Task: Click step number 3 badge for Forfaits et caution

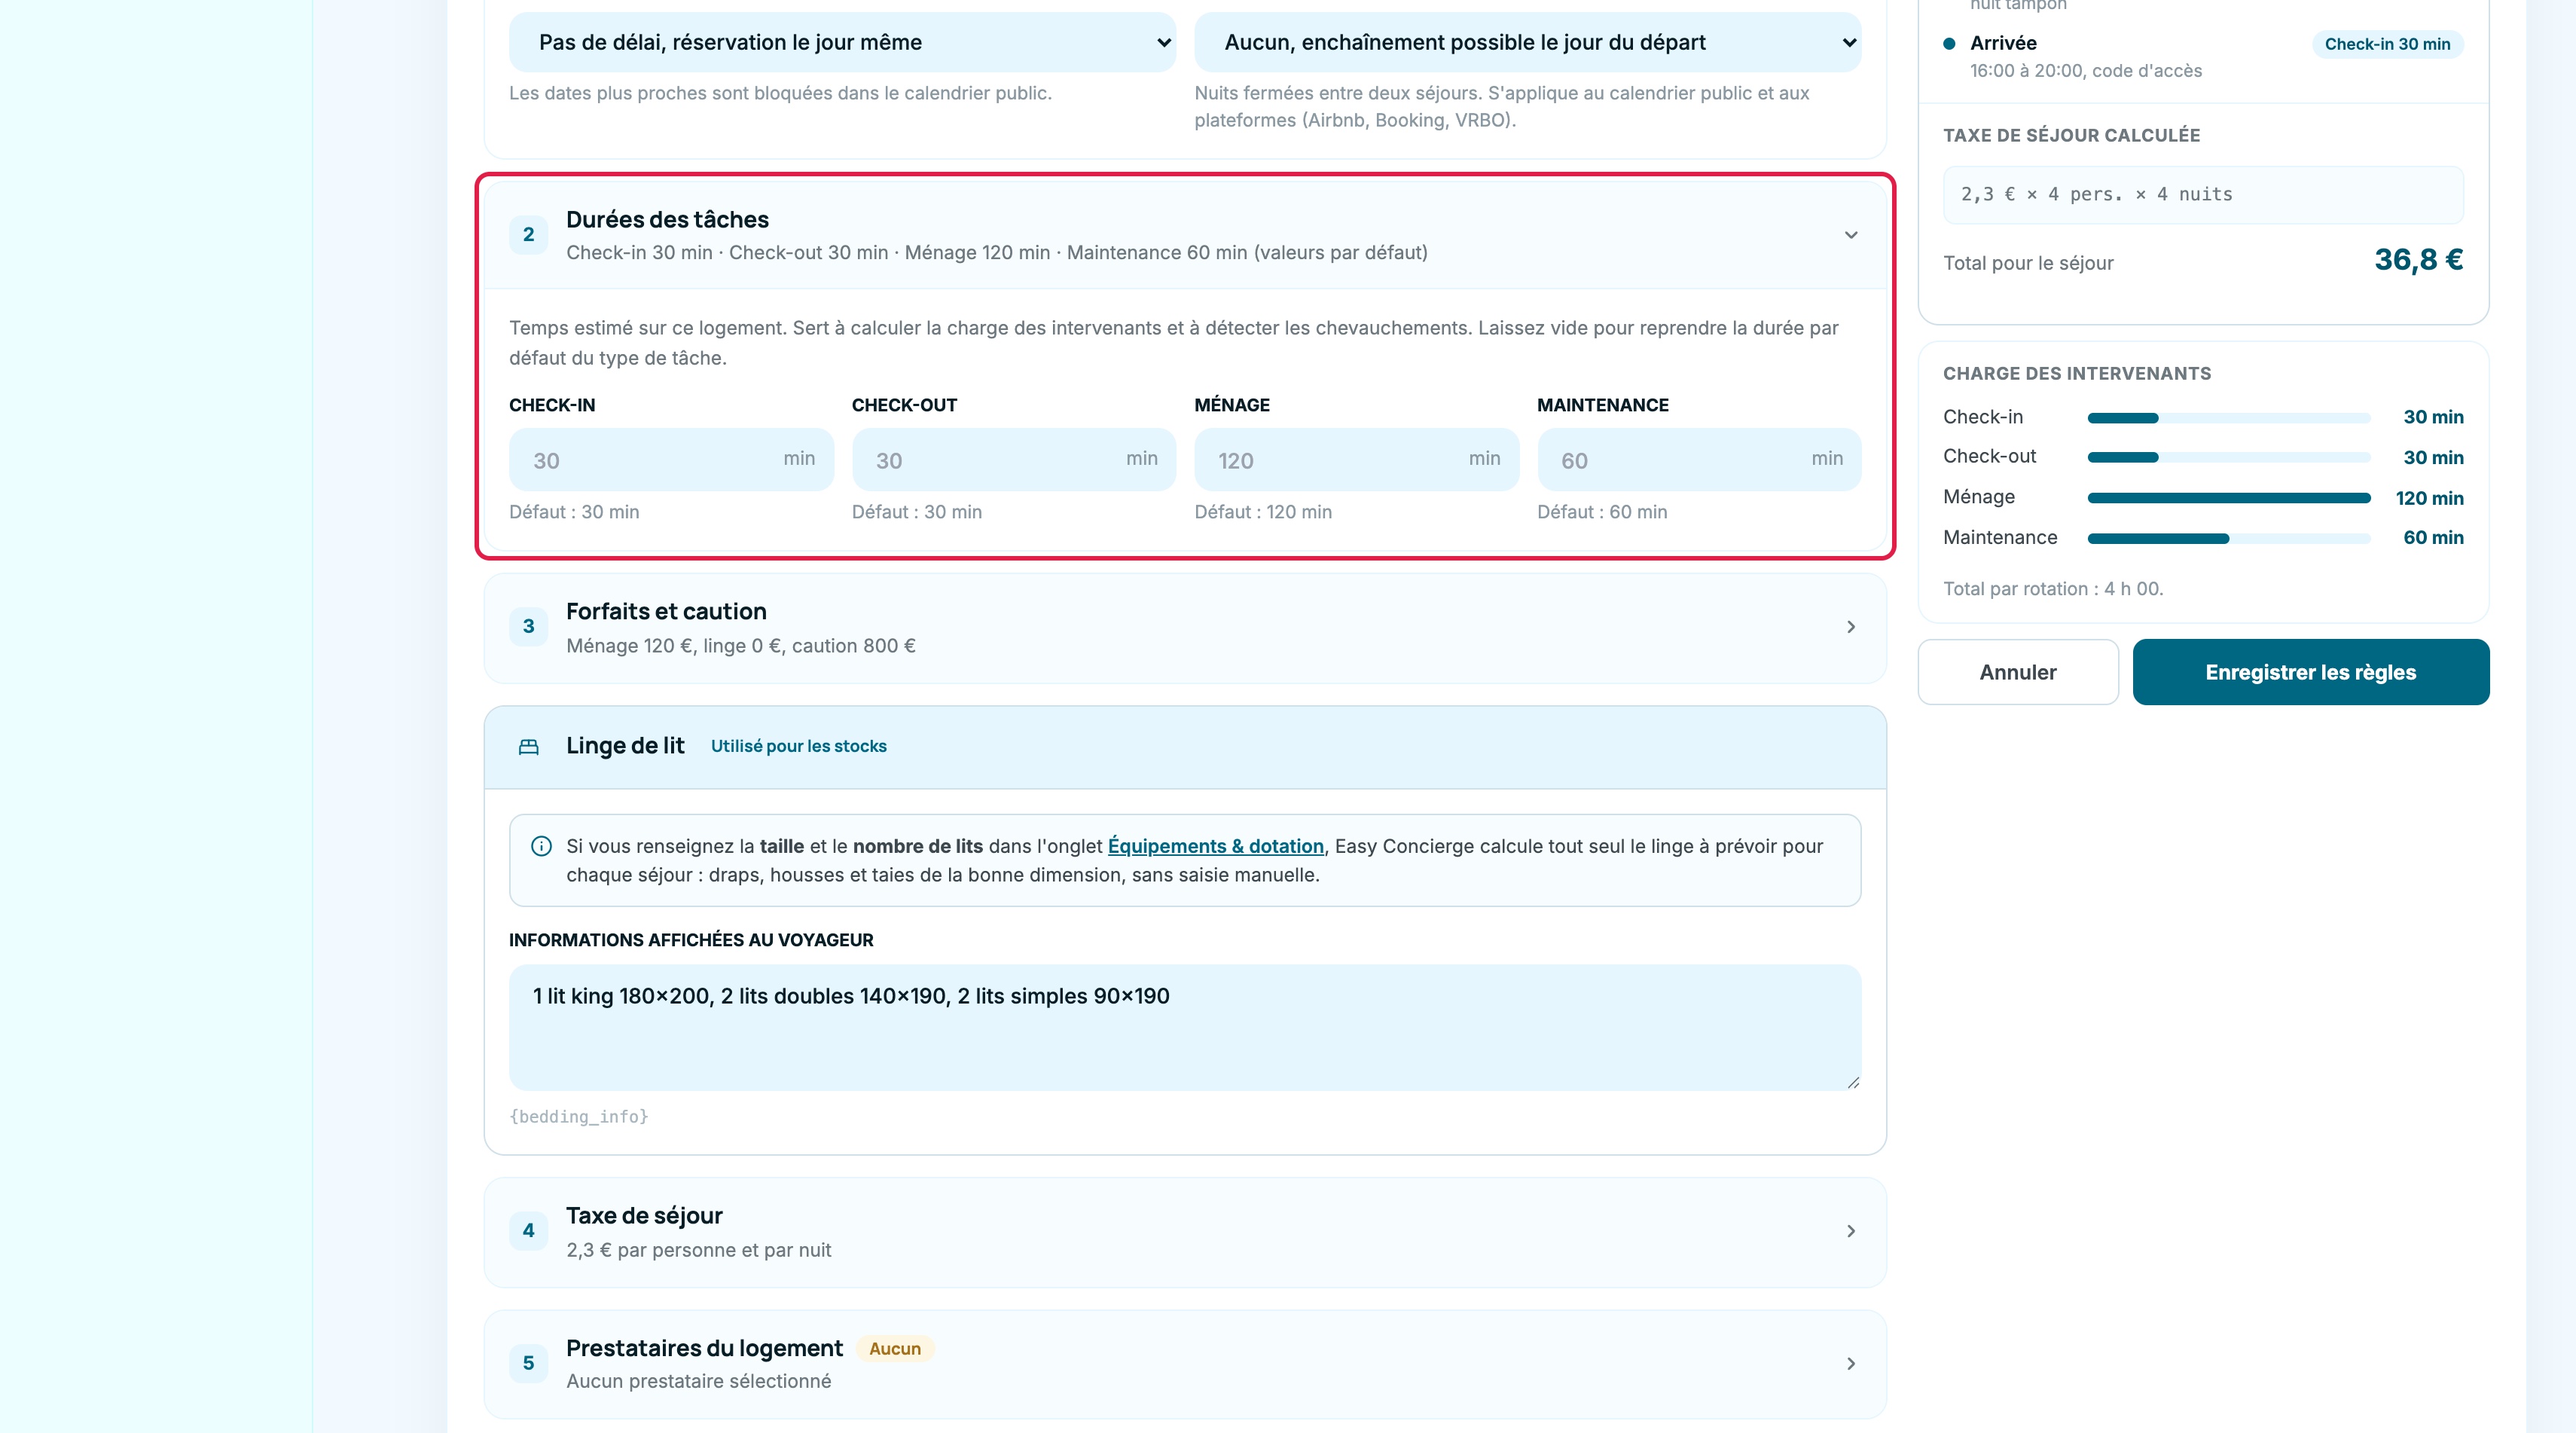Action: 528,627
